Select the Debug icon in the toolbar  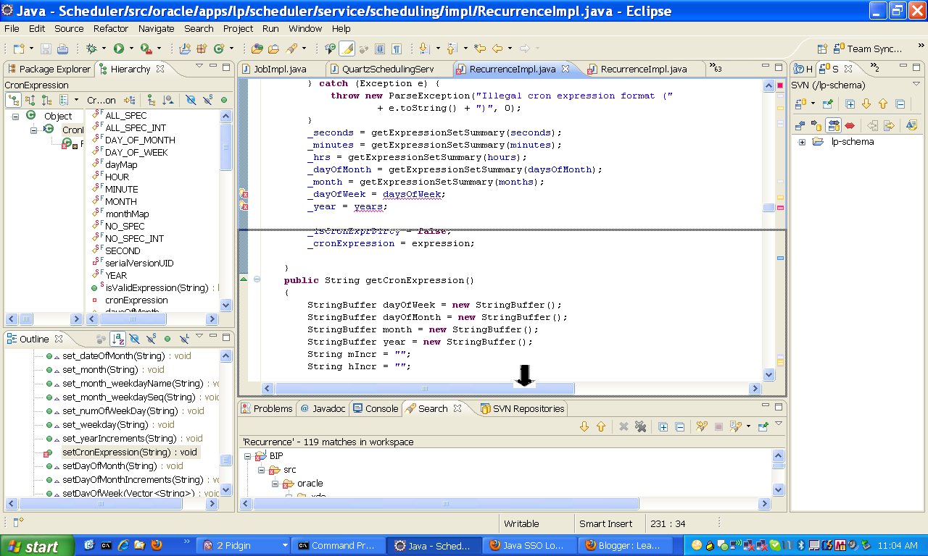click(92, 49)
